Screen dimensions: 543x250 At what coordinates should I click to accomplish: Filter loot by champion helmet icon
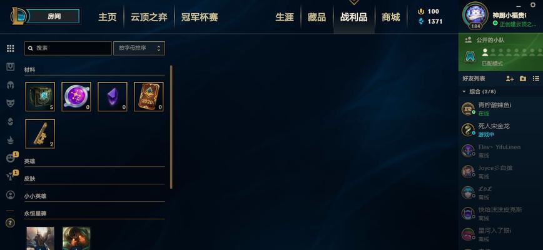point(11,85)
